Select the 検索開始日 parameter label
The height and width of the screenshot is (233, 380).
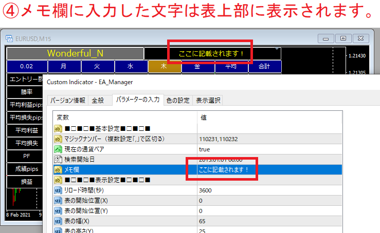(x=80, y=160)
